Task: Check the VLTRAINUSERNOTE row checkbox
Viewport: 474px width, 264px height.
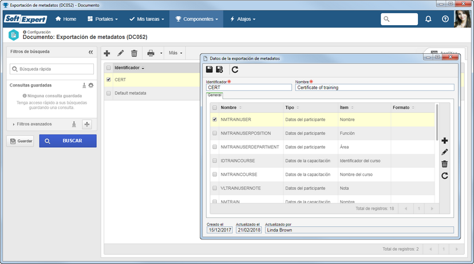Action: point(215,188)
